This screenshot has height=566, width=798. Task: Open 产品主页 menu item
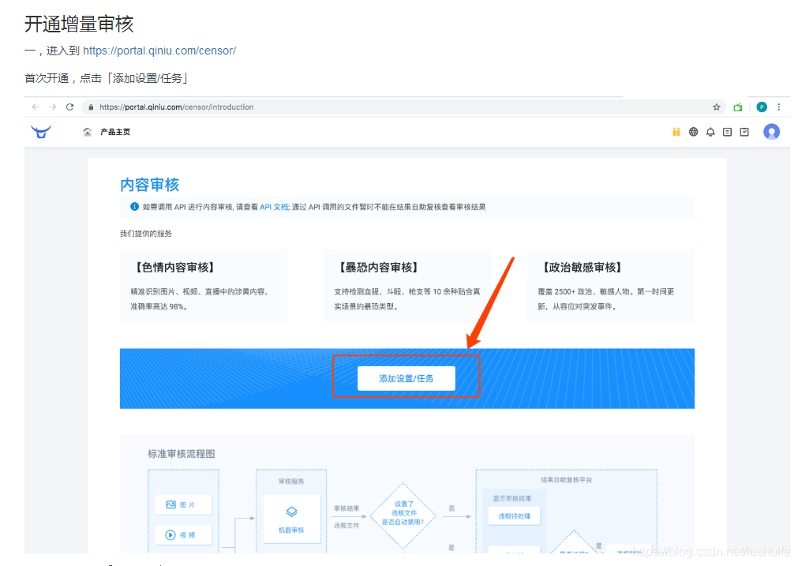[115, 132]
